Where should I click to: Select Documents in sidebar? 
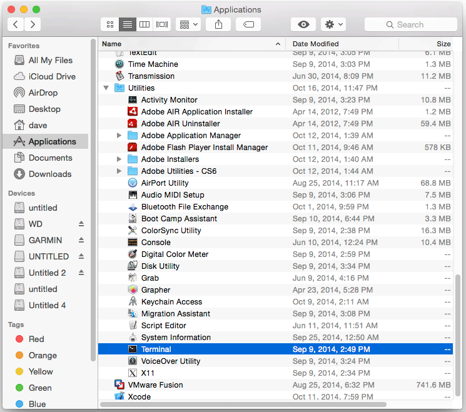(x=46, y=158)
